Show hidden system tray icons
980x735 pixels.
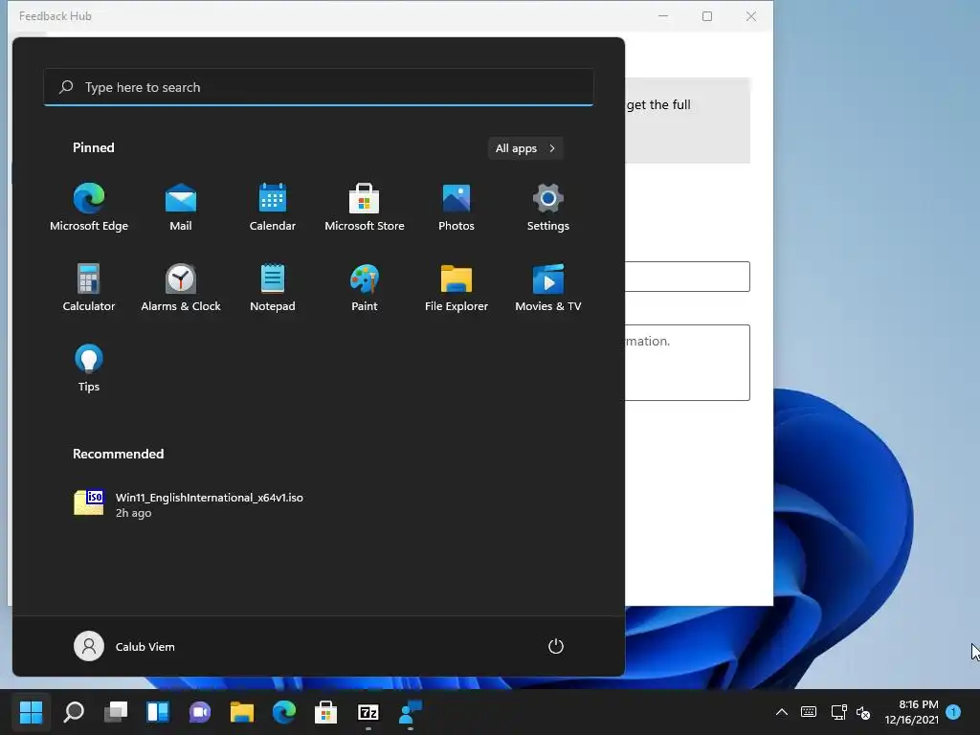[781, 712]
